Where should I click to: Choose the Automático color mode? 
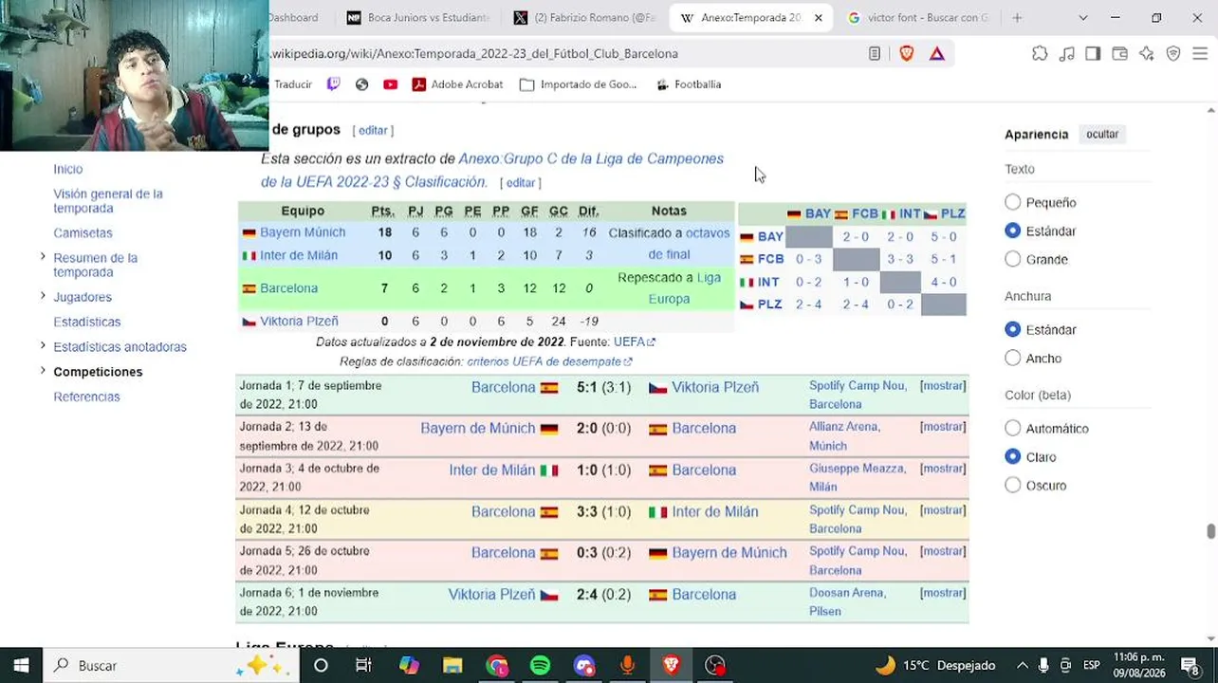click(1013, 428)
